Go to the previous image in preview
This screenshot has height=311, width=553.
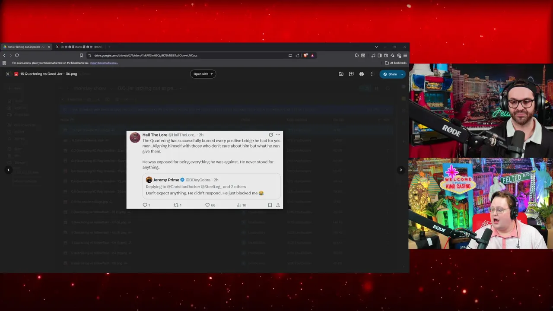[8, 170]
